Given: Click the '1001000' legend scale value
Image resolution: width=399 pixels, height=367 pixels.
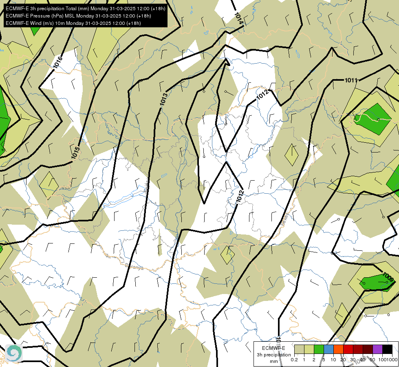Looking at the screenshot, I should tap(388, 360).
